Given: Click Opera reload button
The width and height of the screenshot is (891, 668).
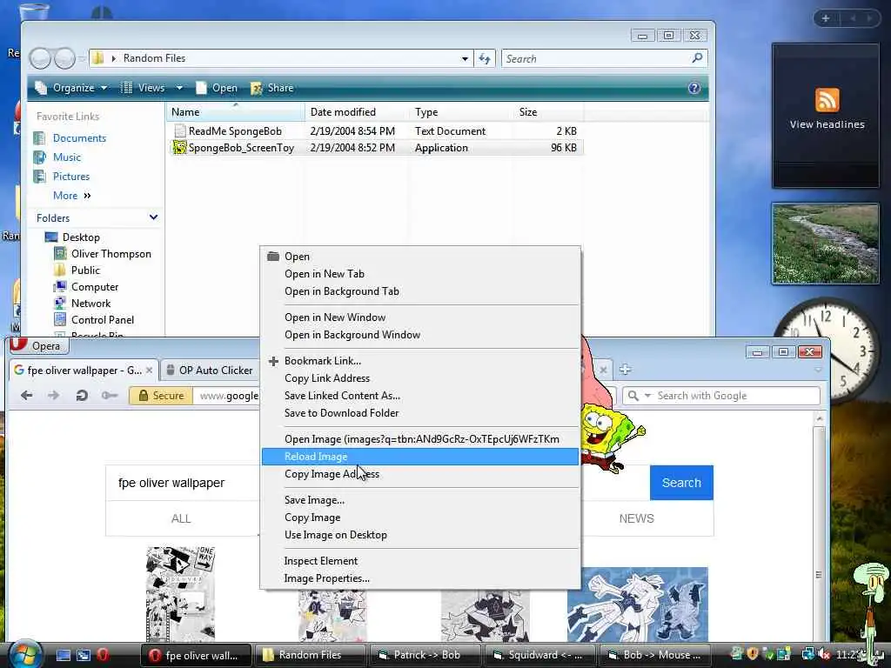Looking at the screenshot, I should coord(82,396).
